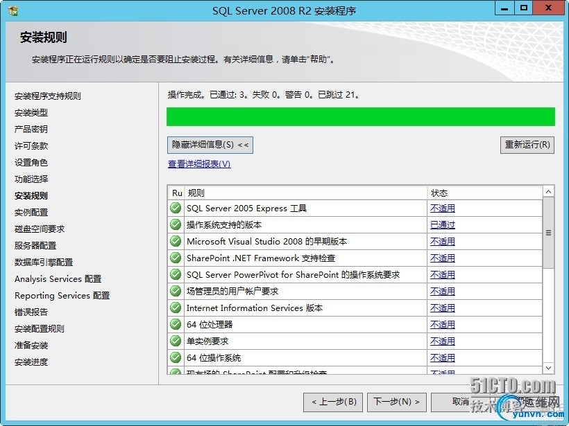The width and height of the screenshot is (569, 426).
Task: Select 磁盘空间要求 step in sidebar
Action: tap(40, 229)
